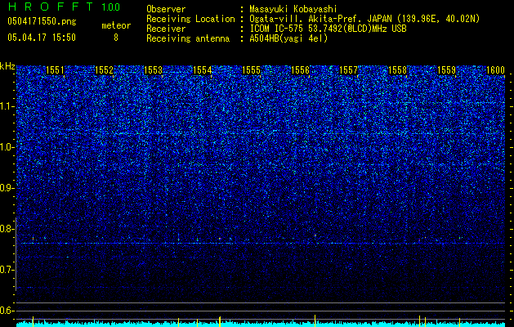This screenshot has width=514, height=327.
Task: Click the kHz axis unit label
Action: click(7, 66)
